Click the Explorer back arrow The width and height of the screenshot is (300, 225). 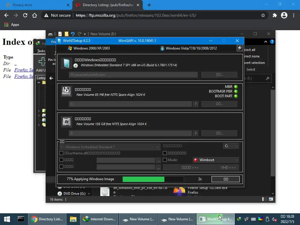(x=51, y=78)
